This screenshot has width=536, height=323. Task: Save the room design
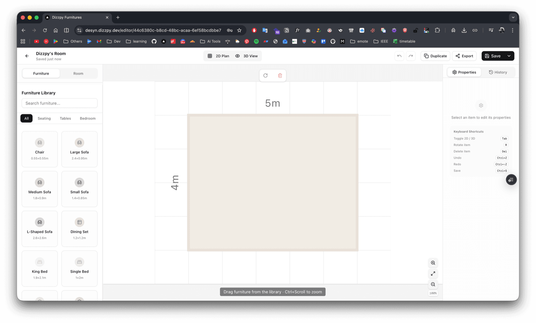coord(493,56)
